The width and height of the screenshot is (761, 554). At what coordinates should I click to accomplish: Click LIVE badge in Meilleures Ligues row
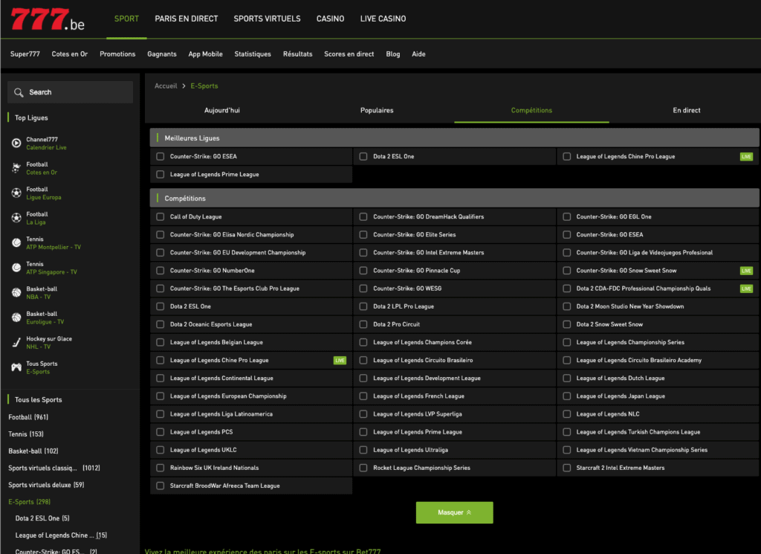coord(746,156)
